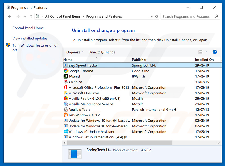This screenshot has height=166, width=225.
Task: Open the Organize dropdown menu
Action: pyautogui.click(x=75, y=52)
